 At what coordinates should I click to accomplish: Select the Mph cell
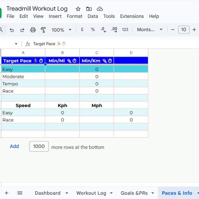97,105
